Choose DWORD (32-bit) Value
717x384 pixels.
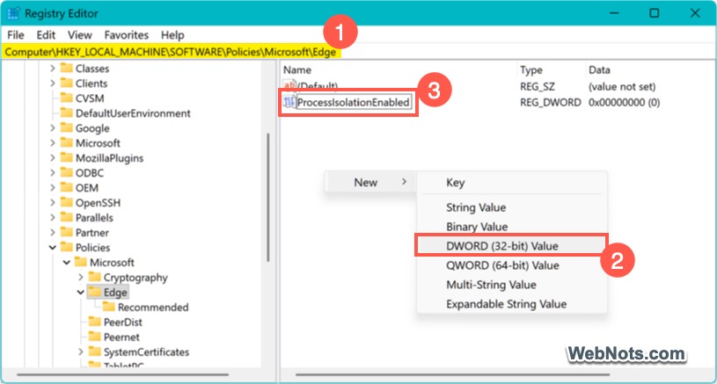click(x=511, y=246)
